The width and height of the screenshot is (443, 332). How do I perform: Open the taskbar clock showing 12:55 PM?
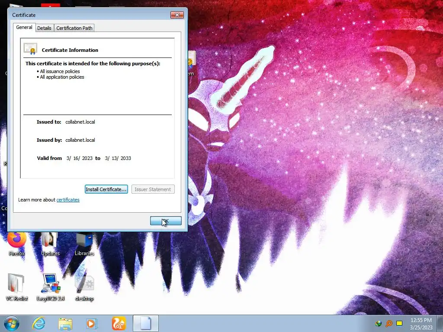click(x=421, y=323)
